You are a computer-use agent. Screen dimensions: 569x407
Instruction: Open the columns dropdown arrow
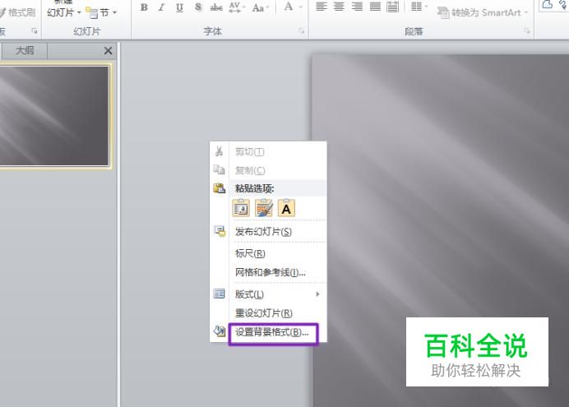tap(426, 7)
